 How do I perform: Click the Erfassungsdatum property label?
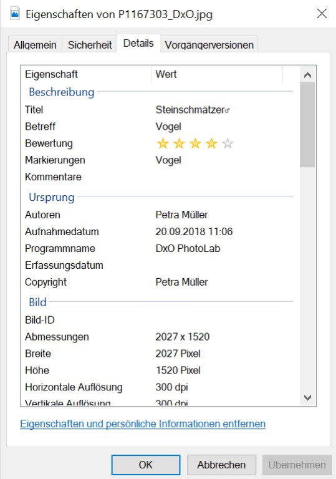[x=64, y=265]
